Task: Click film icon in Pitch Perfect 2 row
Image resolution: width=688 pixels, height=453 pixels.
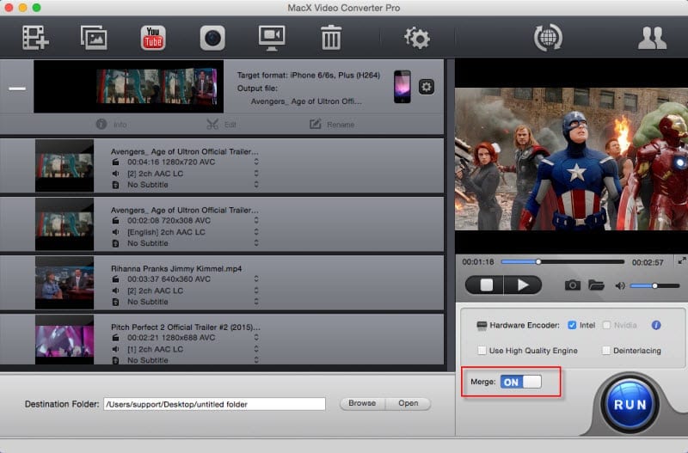Action: (x=115, y=337)
